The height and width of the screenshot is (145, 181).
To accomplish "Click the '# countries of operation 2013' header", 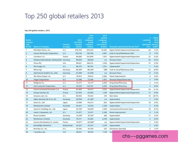I will 147,42.
